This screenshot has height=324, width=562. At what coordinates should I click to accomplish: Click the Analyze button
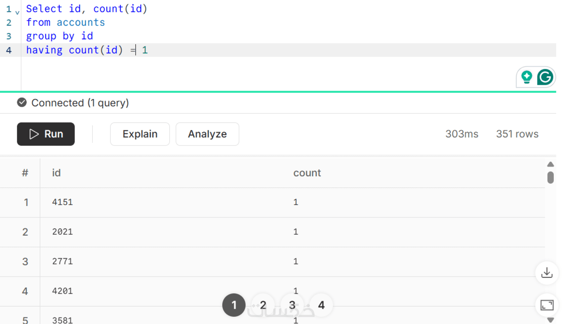coord(207,134)
